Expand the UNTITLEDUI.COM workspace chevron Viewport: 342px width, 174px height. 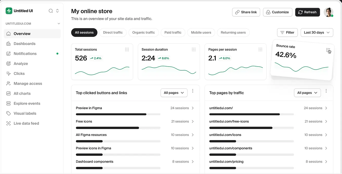point(59,24)
